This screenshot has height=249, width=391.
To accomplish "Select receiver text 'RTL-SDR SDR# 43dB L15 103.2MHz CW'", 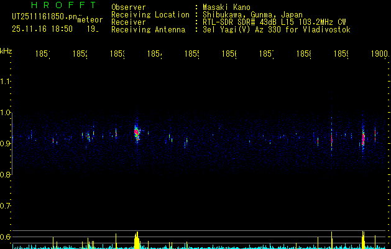I will click(274, 22).
